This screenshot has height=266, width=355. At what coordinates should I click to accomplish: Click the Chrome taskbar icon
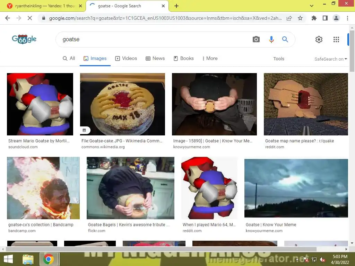click(49, 259)
